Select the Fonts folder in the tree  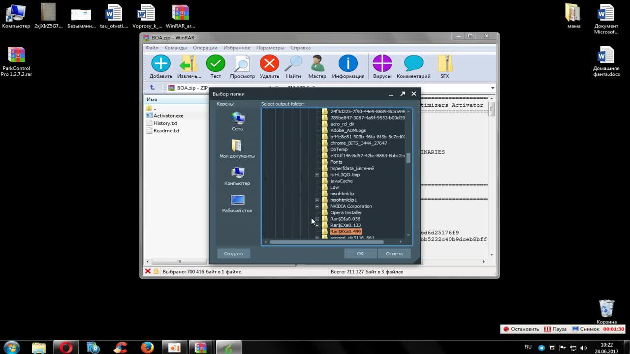(x=336, y=162)
